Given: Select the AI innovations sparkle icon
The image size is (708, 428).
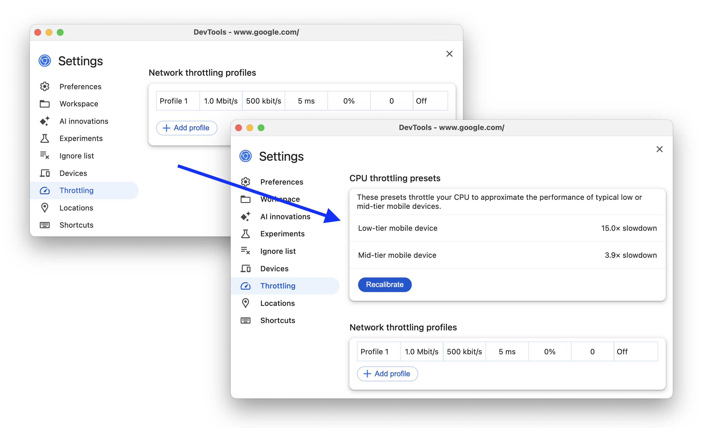Looking at the screenshot, I should 246,216.
